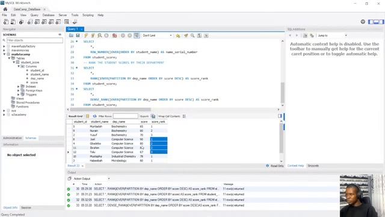Open find panel magnifier icon

192,36
